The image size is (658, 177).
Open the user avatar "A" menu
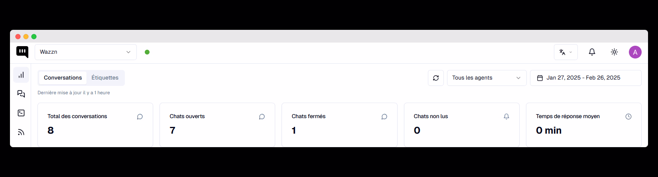635,52
